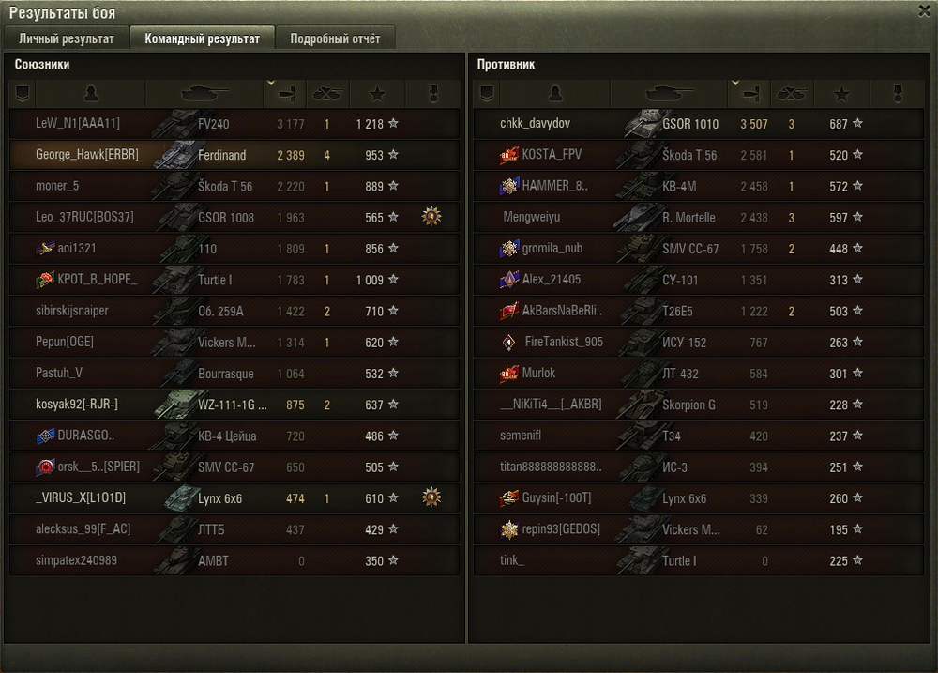Sort allies by platoon shield icon

[23, 94]
